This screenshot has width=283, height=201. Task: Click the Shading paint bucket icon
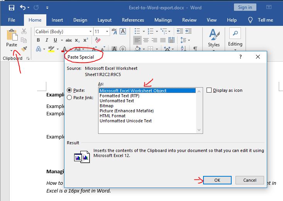point(138,49)
